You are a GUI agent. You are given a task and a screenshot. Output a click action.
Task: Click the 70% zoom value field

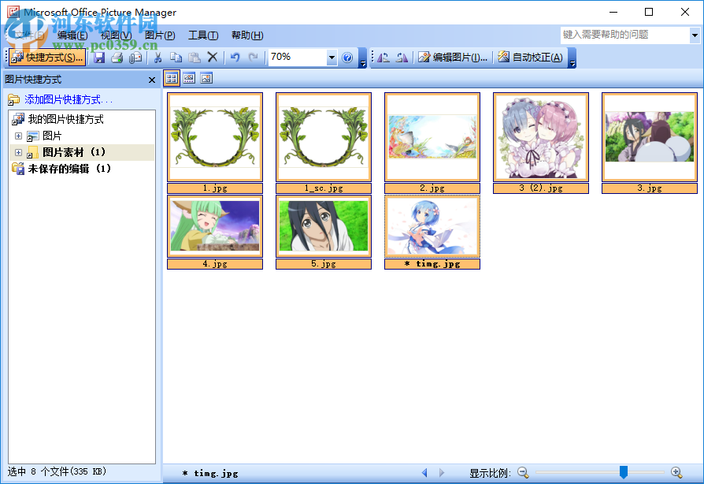pyautogui.click(x=297, y=58)
